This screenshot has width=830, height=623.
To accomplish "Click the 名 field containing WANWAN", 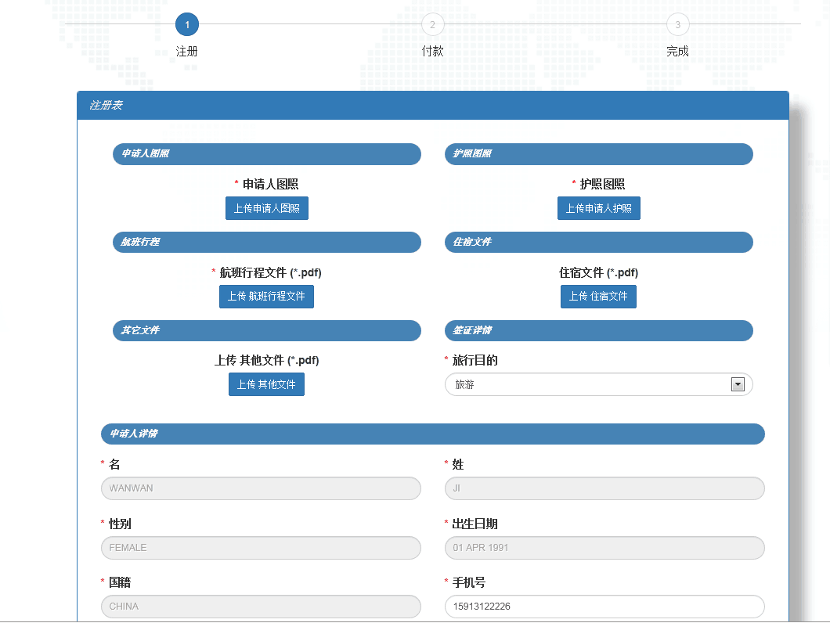I will pos(261,488).
